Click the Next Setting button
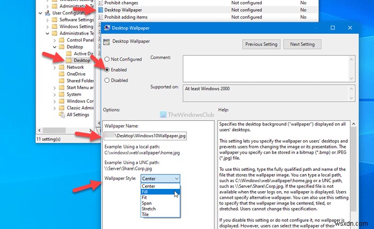The image size is (374, 229). (x=302, y=44)
